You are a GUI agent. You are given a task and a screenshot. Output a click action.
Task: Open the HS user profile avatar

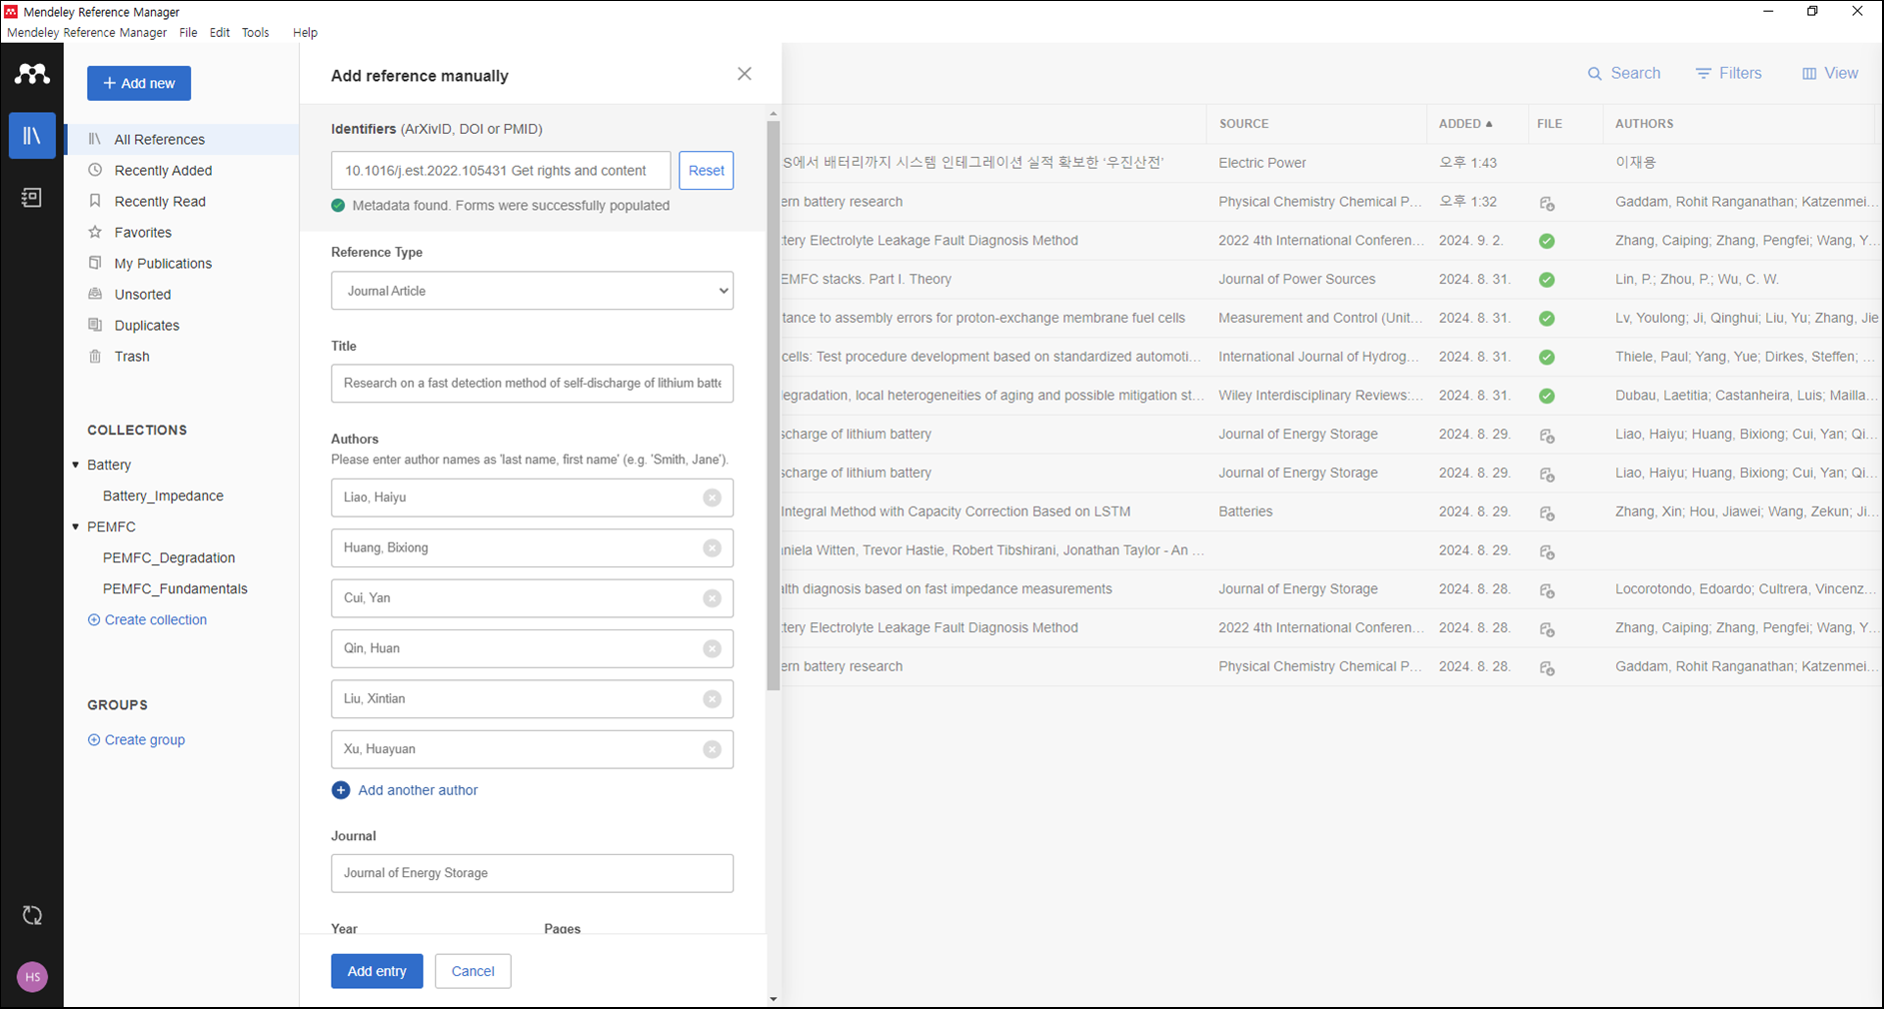tap(32, 977)
